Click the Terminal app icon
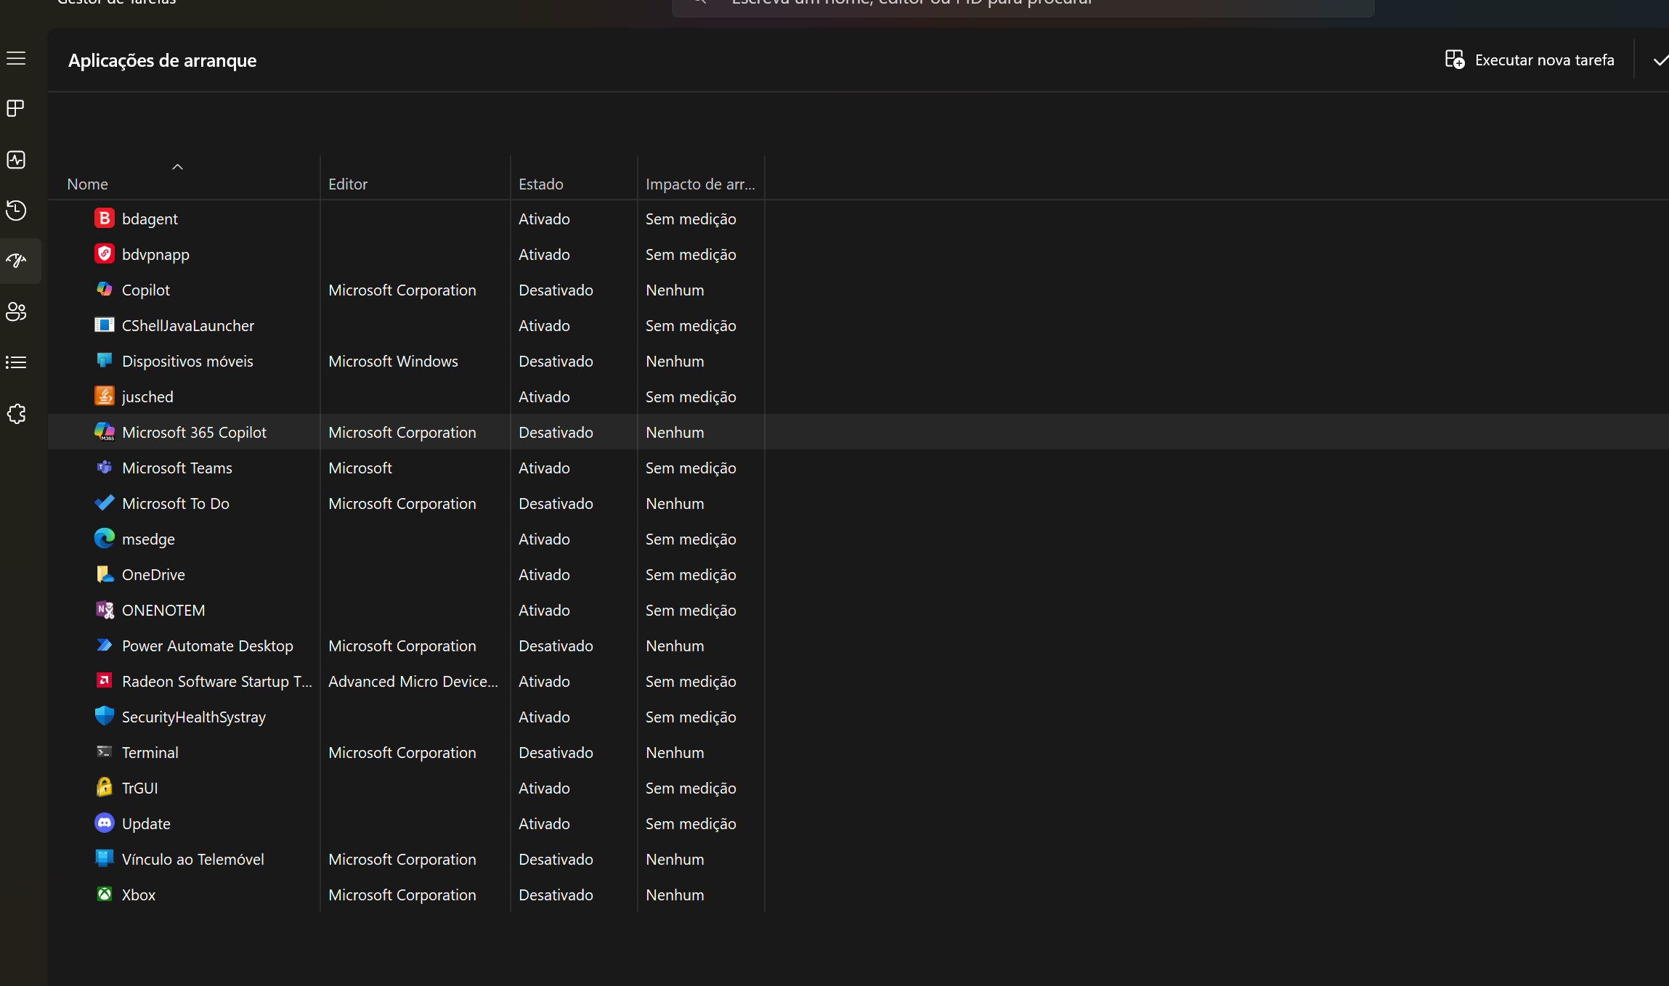The image size is (1669, 986). (105, 751)
